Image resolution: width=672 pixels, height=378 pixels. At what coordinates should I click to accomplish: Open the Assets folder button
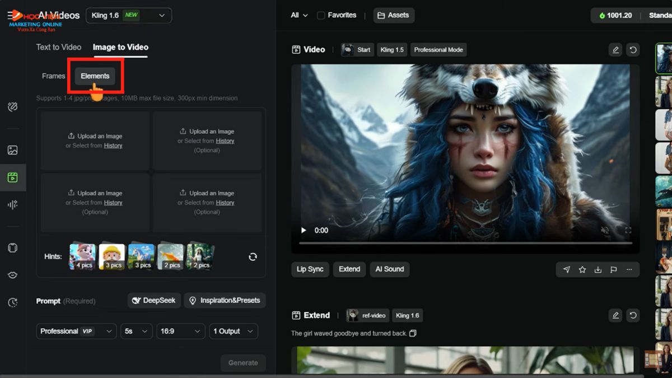click(x=394, y=15)
